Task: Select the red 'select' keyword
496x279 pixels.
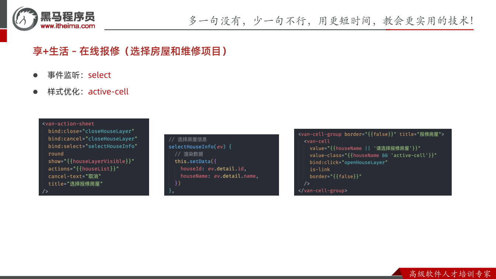Action: click(x=99, y=75)
